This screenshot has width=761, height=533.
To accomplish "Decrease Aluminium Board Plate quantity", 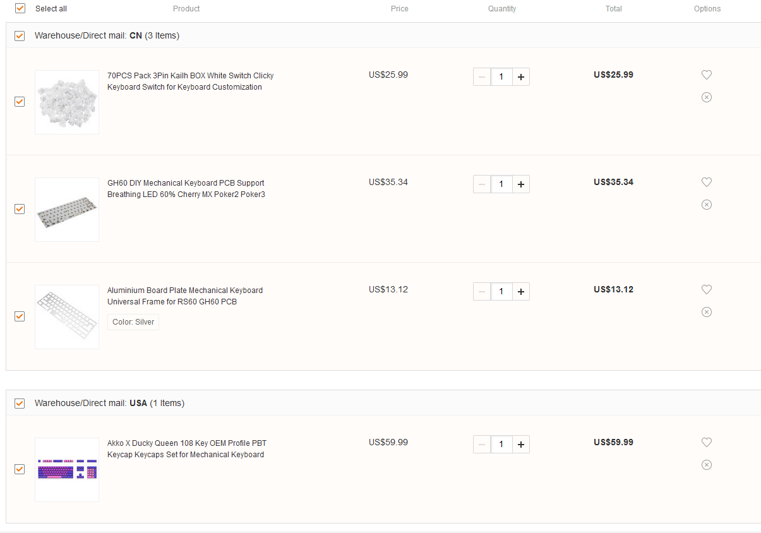I will [x=482, y=292].
